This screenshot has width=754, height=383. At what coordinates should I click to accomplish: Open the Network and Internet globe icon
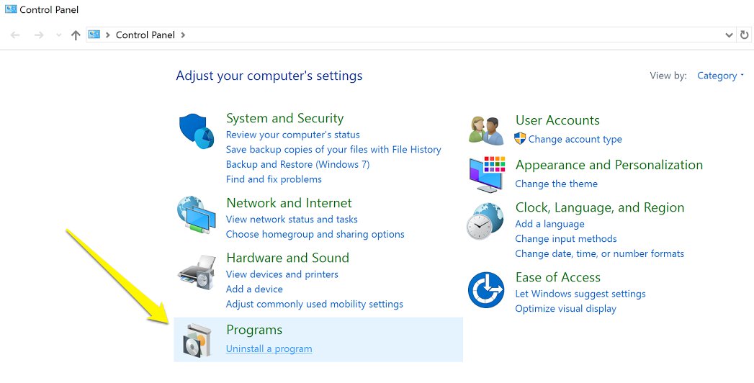tap(197, 214)
